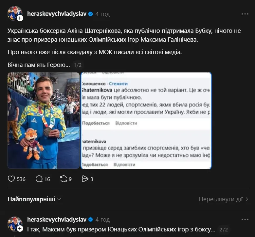Click the 1/2 thread counter label
Image resolution: width=255 pixels, height=237 pixels.
(x=78, y=65)
